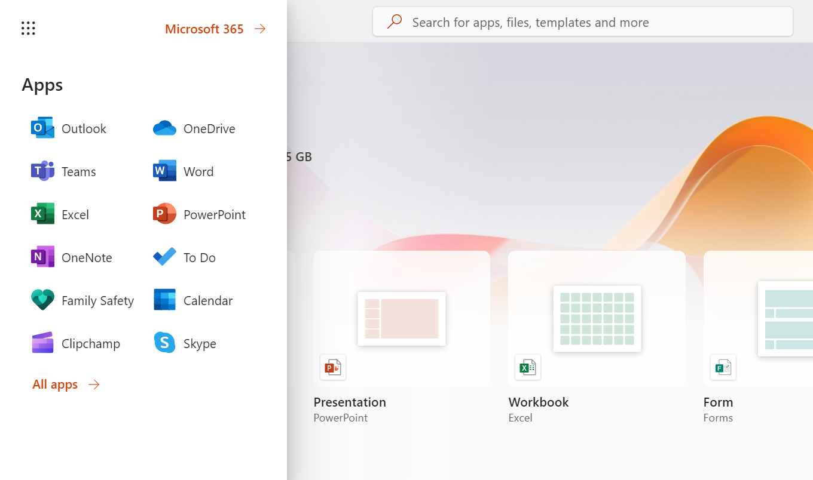Open the Calendar app icon
This screenshot has height=480, width=813.
tap(164, 300)
